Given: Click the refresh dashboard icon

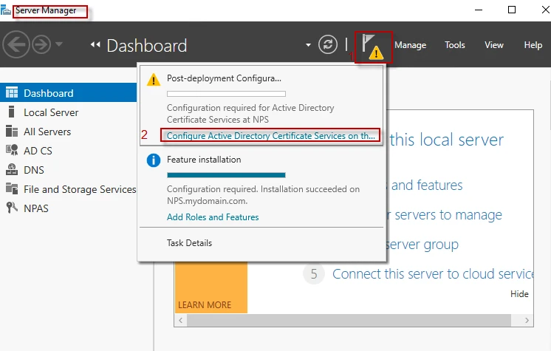Looking at the screenshot, I should pyautogui.click(x=327, y=45).
